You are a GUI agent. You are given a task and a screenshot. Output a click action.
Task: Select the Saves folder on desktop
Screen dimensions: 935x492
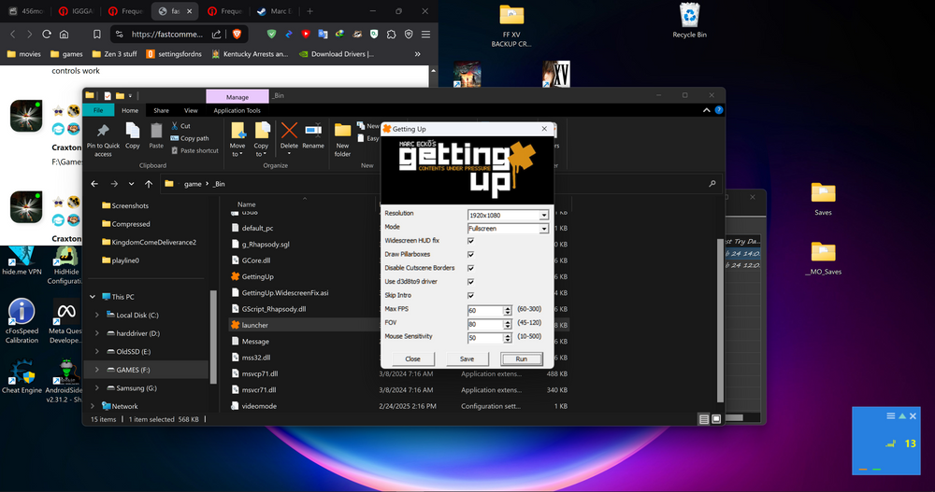pos(823,198)
